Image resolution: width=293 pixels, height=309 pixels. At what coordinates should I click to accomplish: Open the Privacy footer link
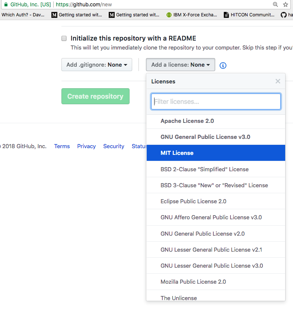pos(86,146)
